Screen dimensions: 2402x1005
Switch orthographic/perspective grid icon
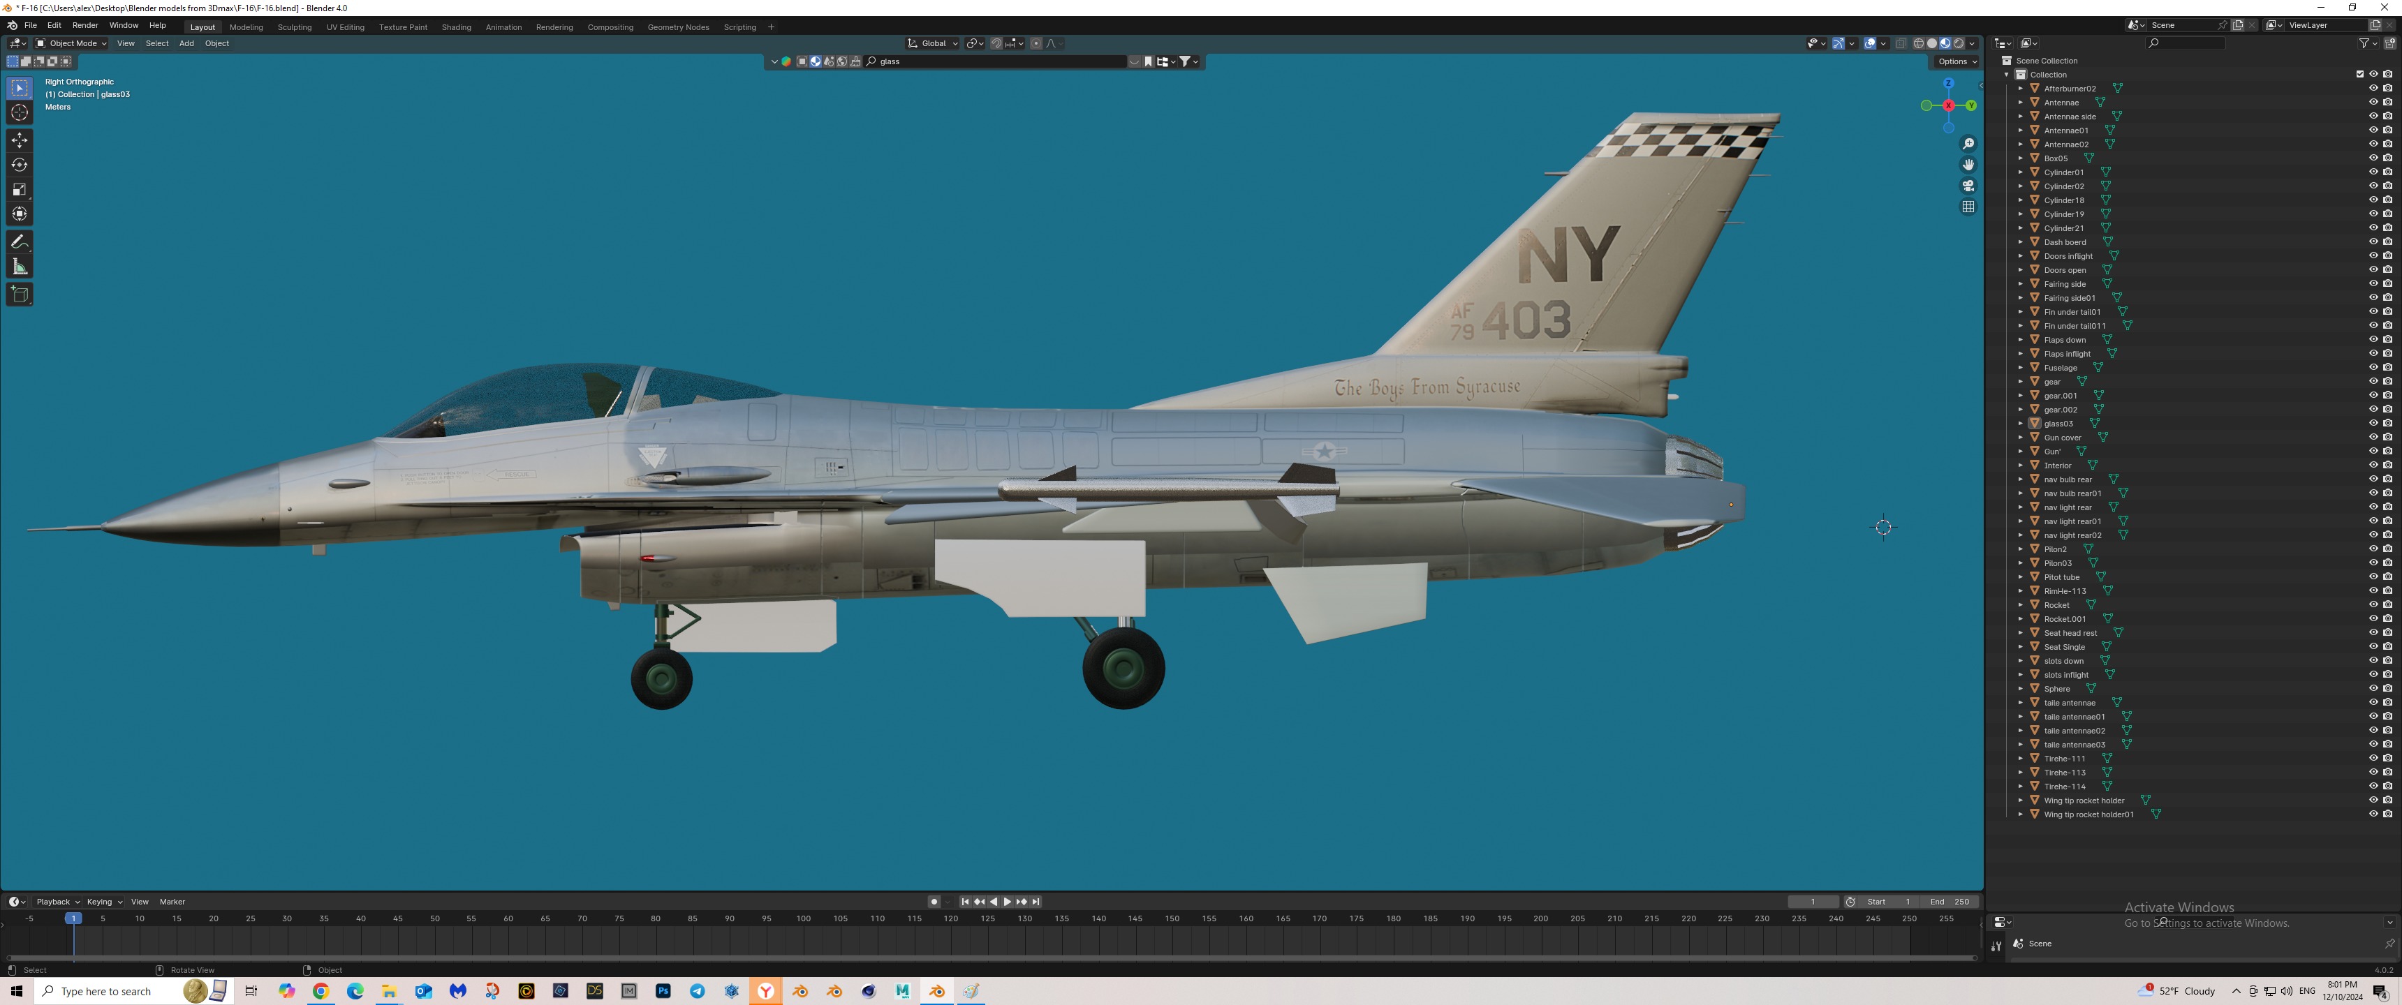pos(1968,207)
